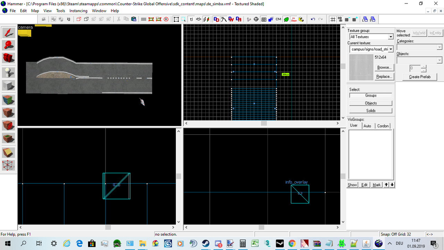Toggle the 2D grid display
Viewport: 444px width, 250px height.
click(x=332, y=19)
